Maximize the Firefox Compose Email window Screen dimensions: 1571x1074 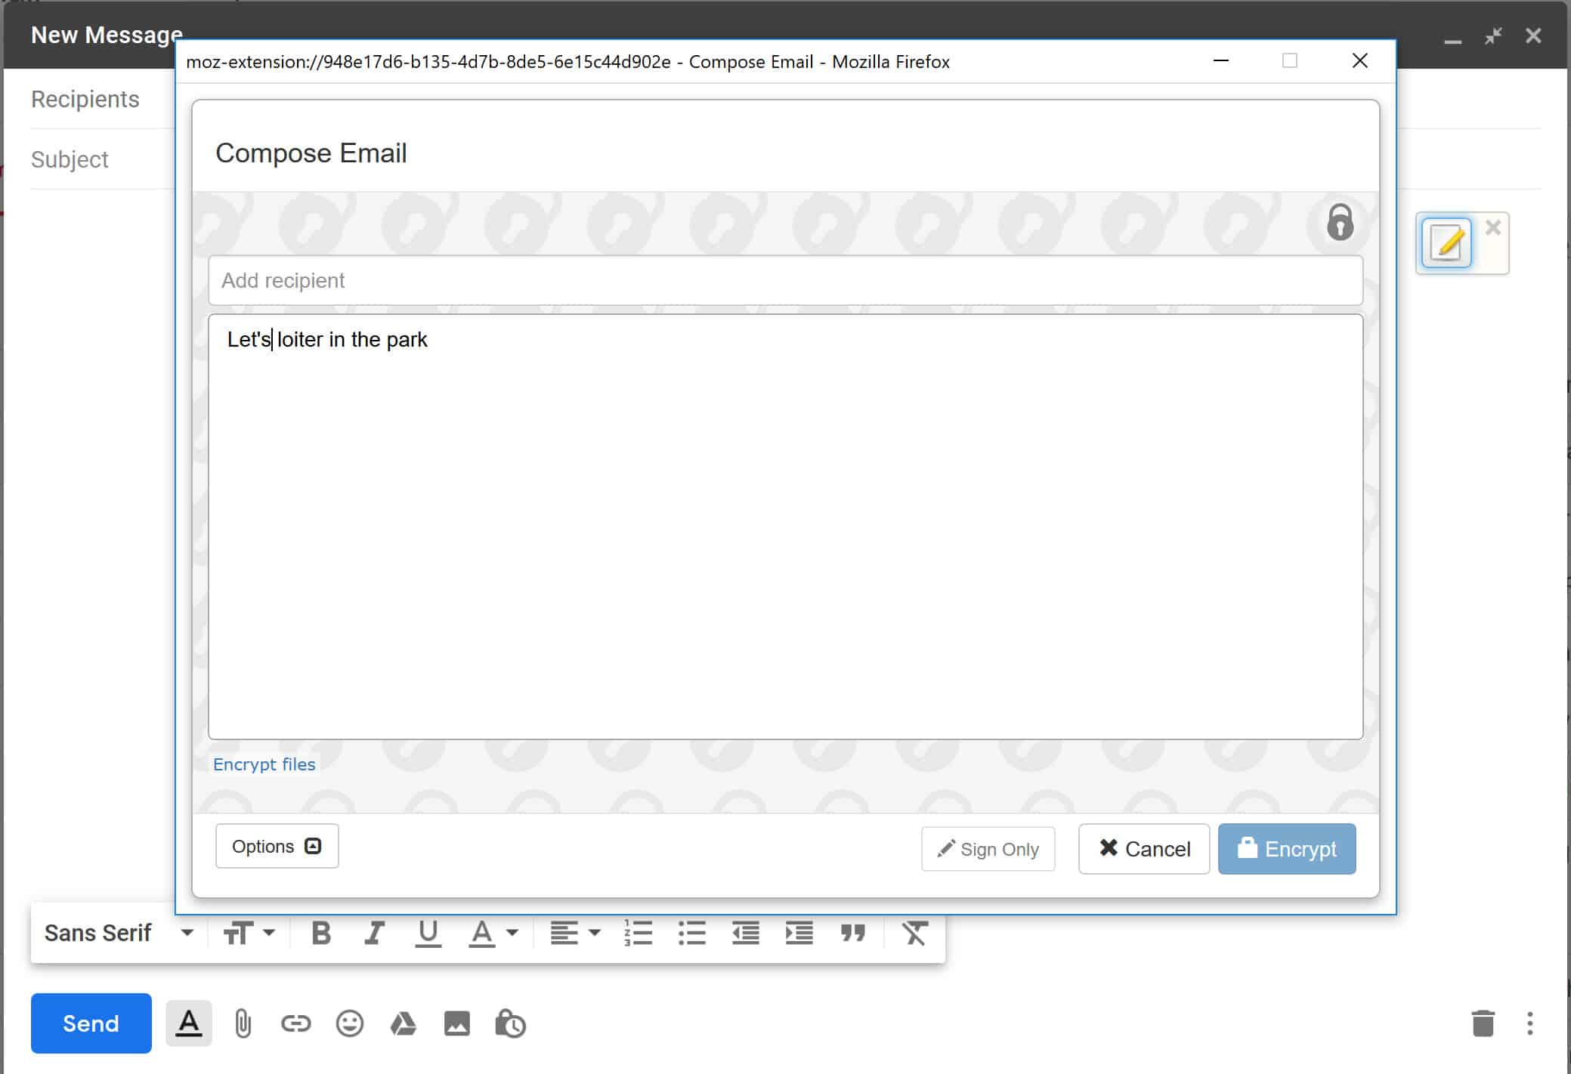tap(1290, 60)
